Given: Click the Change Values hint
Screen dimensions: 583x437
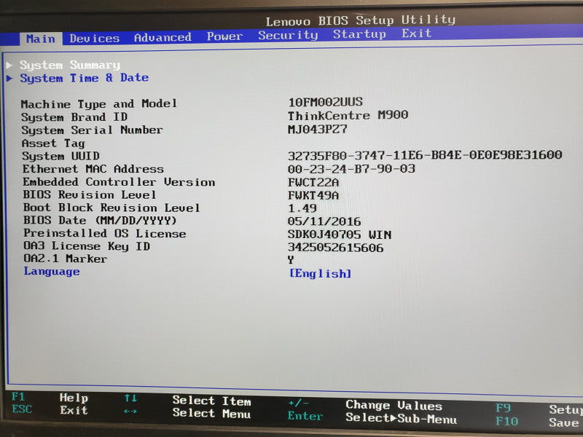Looking at the screenshot, I should pos(394,406).
